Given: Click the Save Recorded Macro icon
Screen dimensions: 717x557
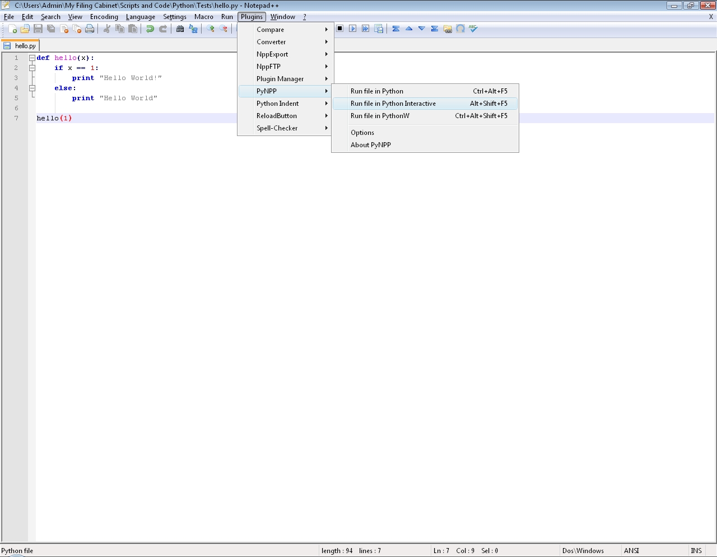Looking at the screenshot, I should click(x=379, y=29).
